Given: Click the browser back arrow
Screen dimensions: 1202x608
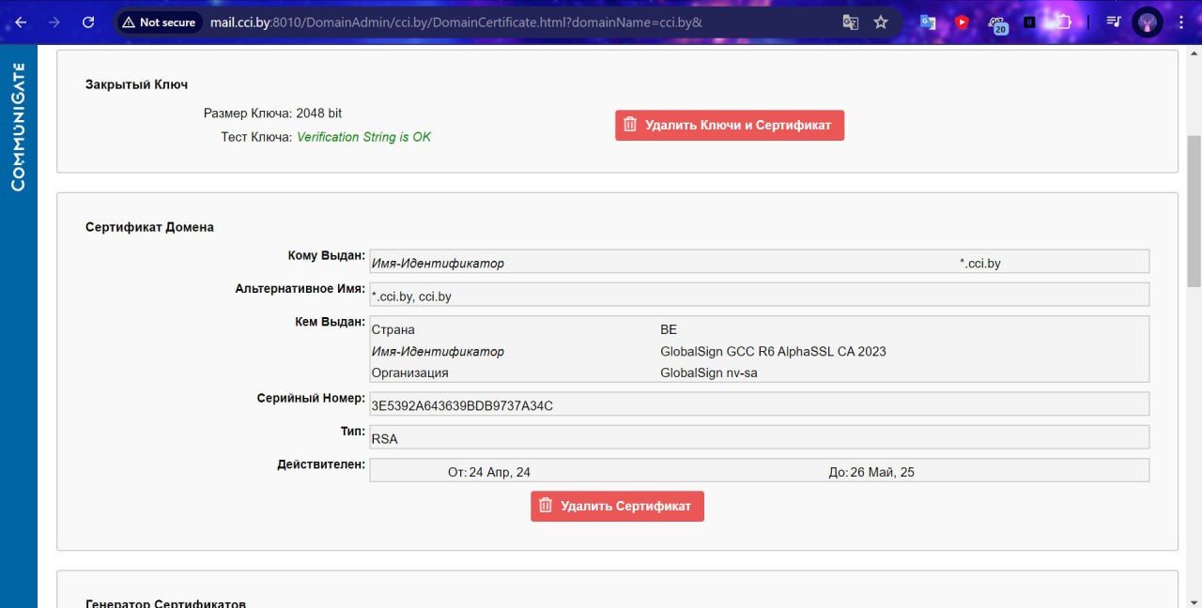Looking at the screenshot, I should point(21,22).
